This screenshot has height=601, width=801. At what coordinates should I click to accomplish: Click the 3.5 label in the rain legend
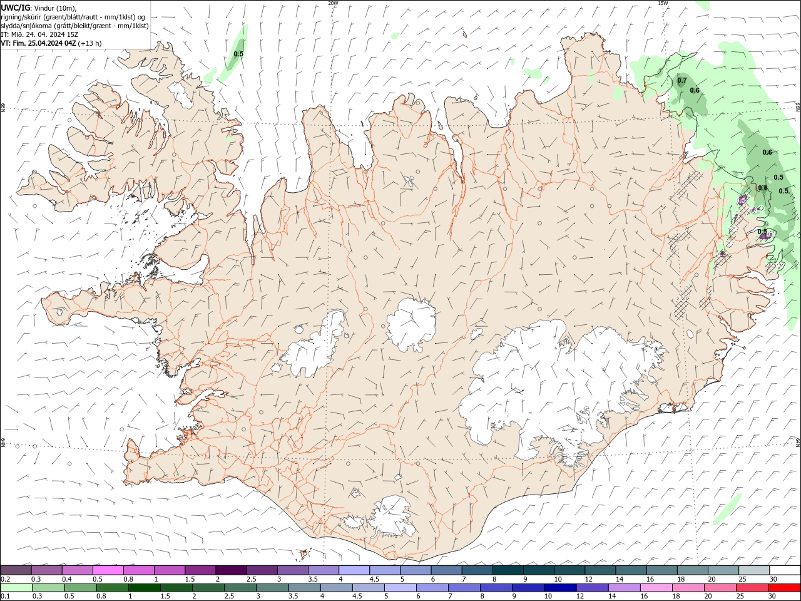(292, 597)
